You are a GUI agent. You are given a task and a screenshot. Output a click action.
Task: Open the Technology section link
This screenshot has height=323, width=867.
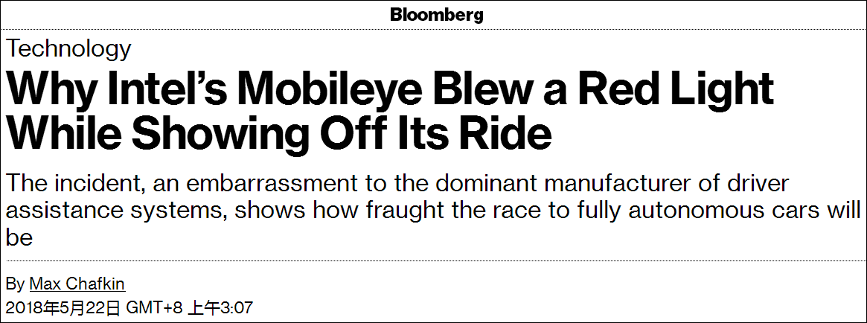pos(68,50)
